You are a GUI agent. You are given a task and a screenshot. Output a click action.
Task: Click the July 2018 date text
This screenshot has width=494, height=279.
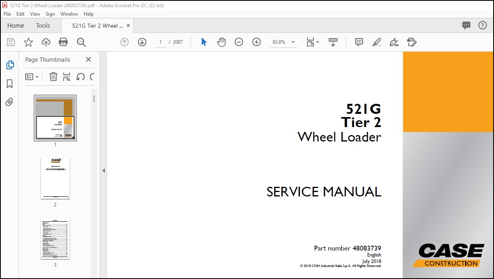372,261
